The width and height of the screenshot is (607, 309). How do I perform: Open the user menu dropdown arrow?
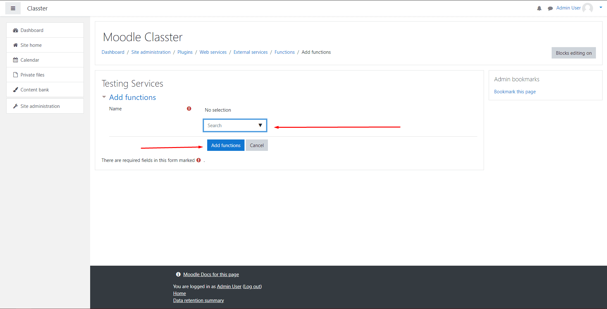(x=601, y=8)
